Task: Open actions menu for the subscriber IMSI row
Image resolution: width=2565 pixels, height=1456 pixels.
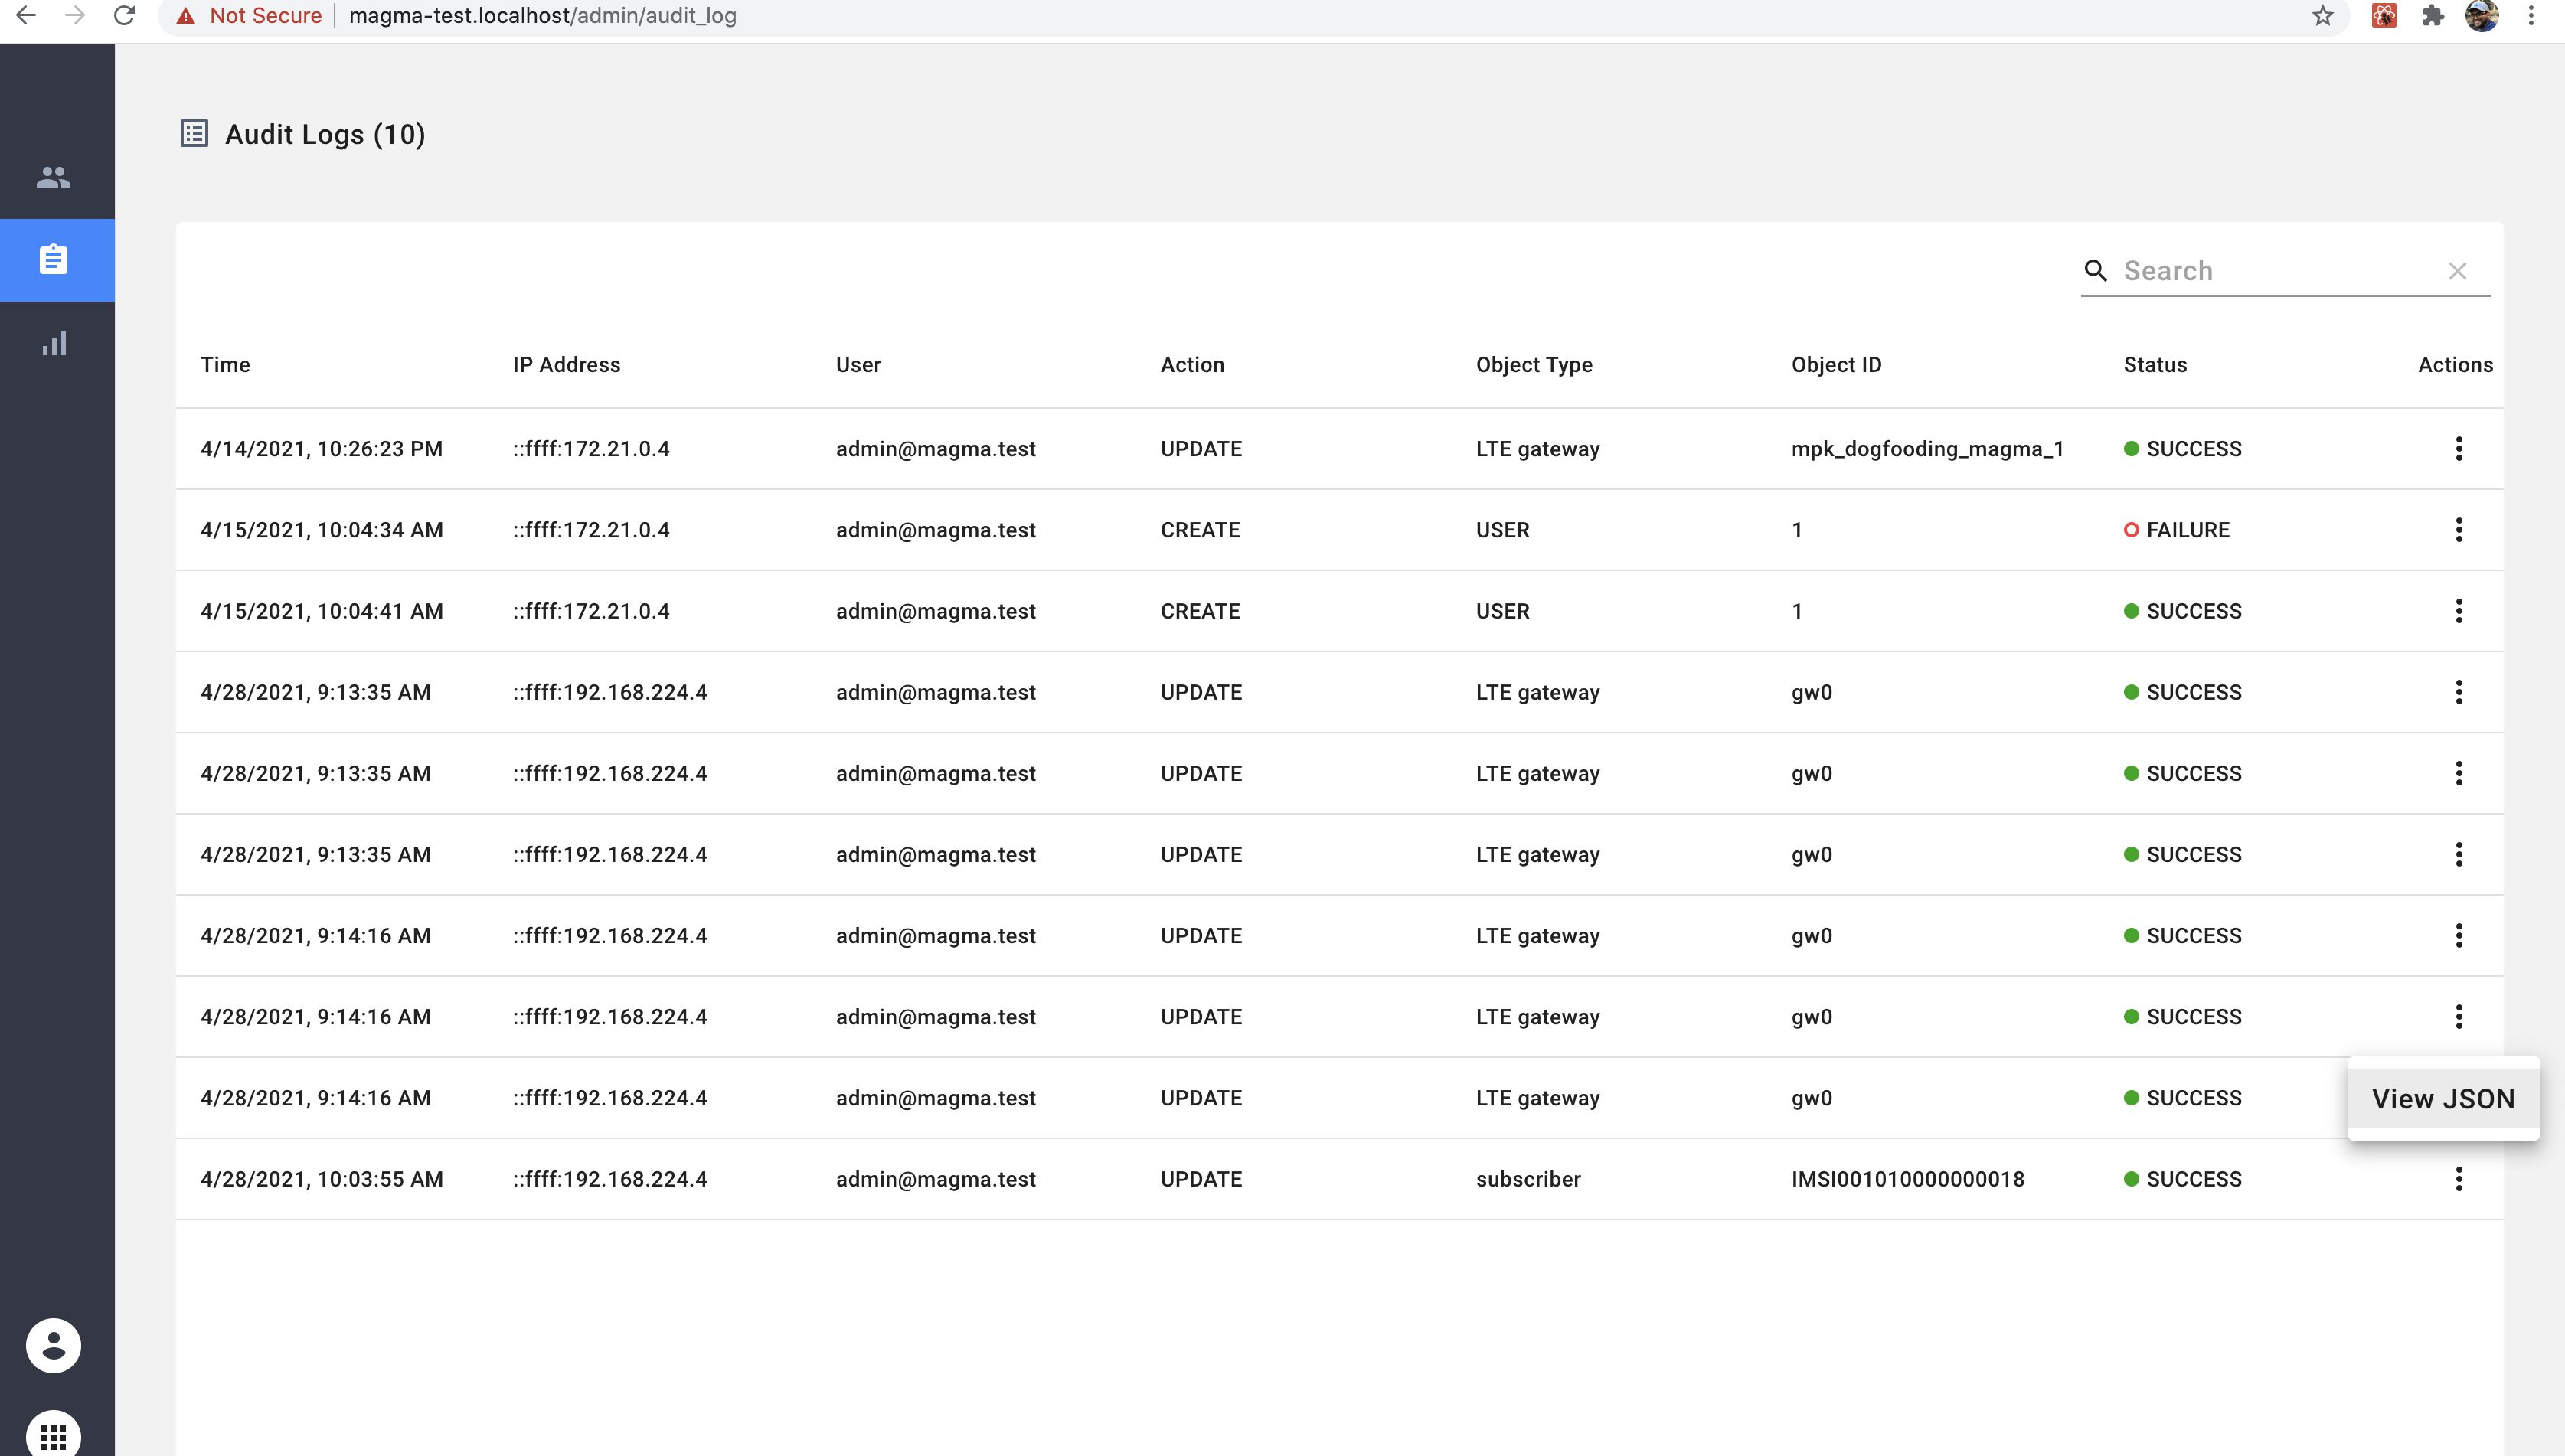Action: [2458, 1179]
